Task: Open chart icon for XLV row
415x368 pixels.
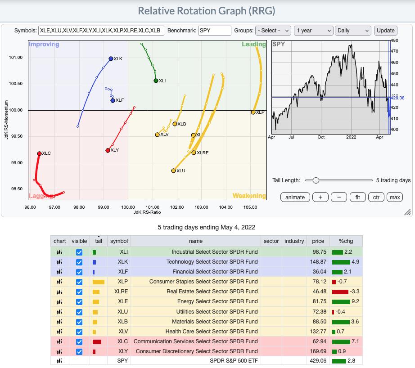Action: [x=59, y=332]
